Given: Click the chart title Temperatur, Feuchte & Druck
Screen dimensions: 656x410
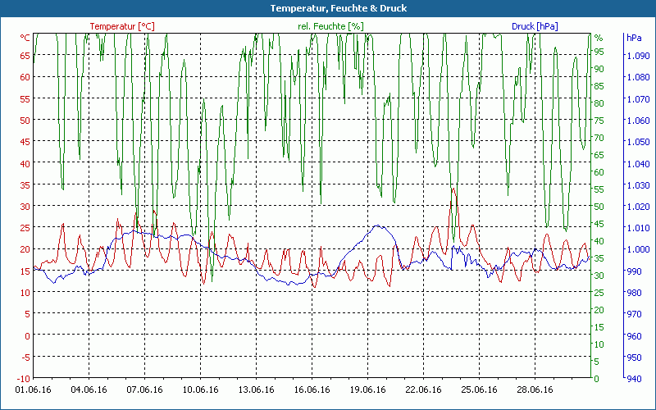Looking at the screenshot, I should (x=327, y=8).
